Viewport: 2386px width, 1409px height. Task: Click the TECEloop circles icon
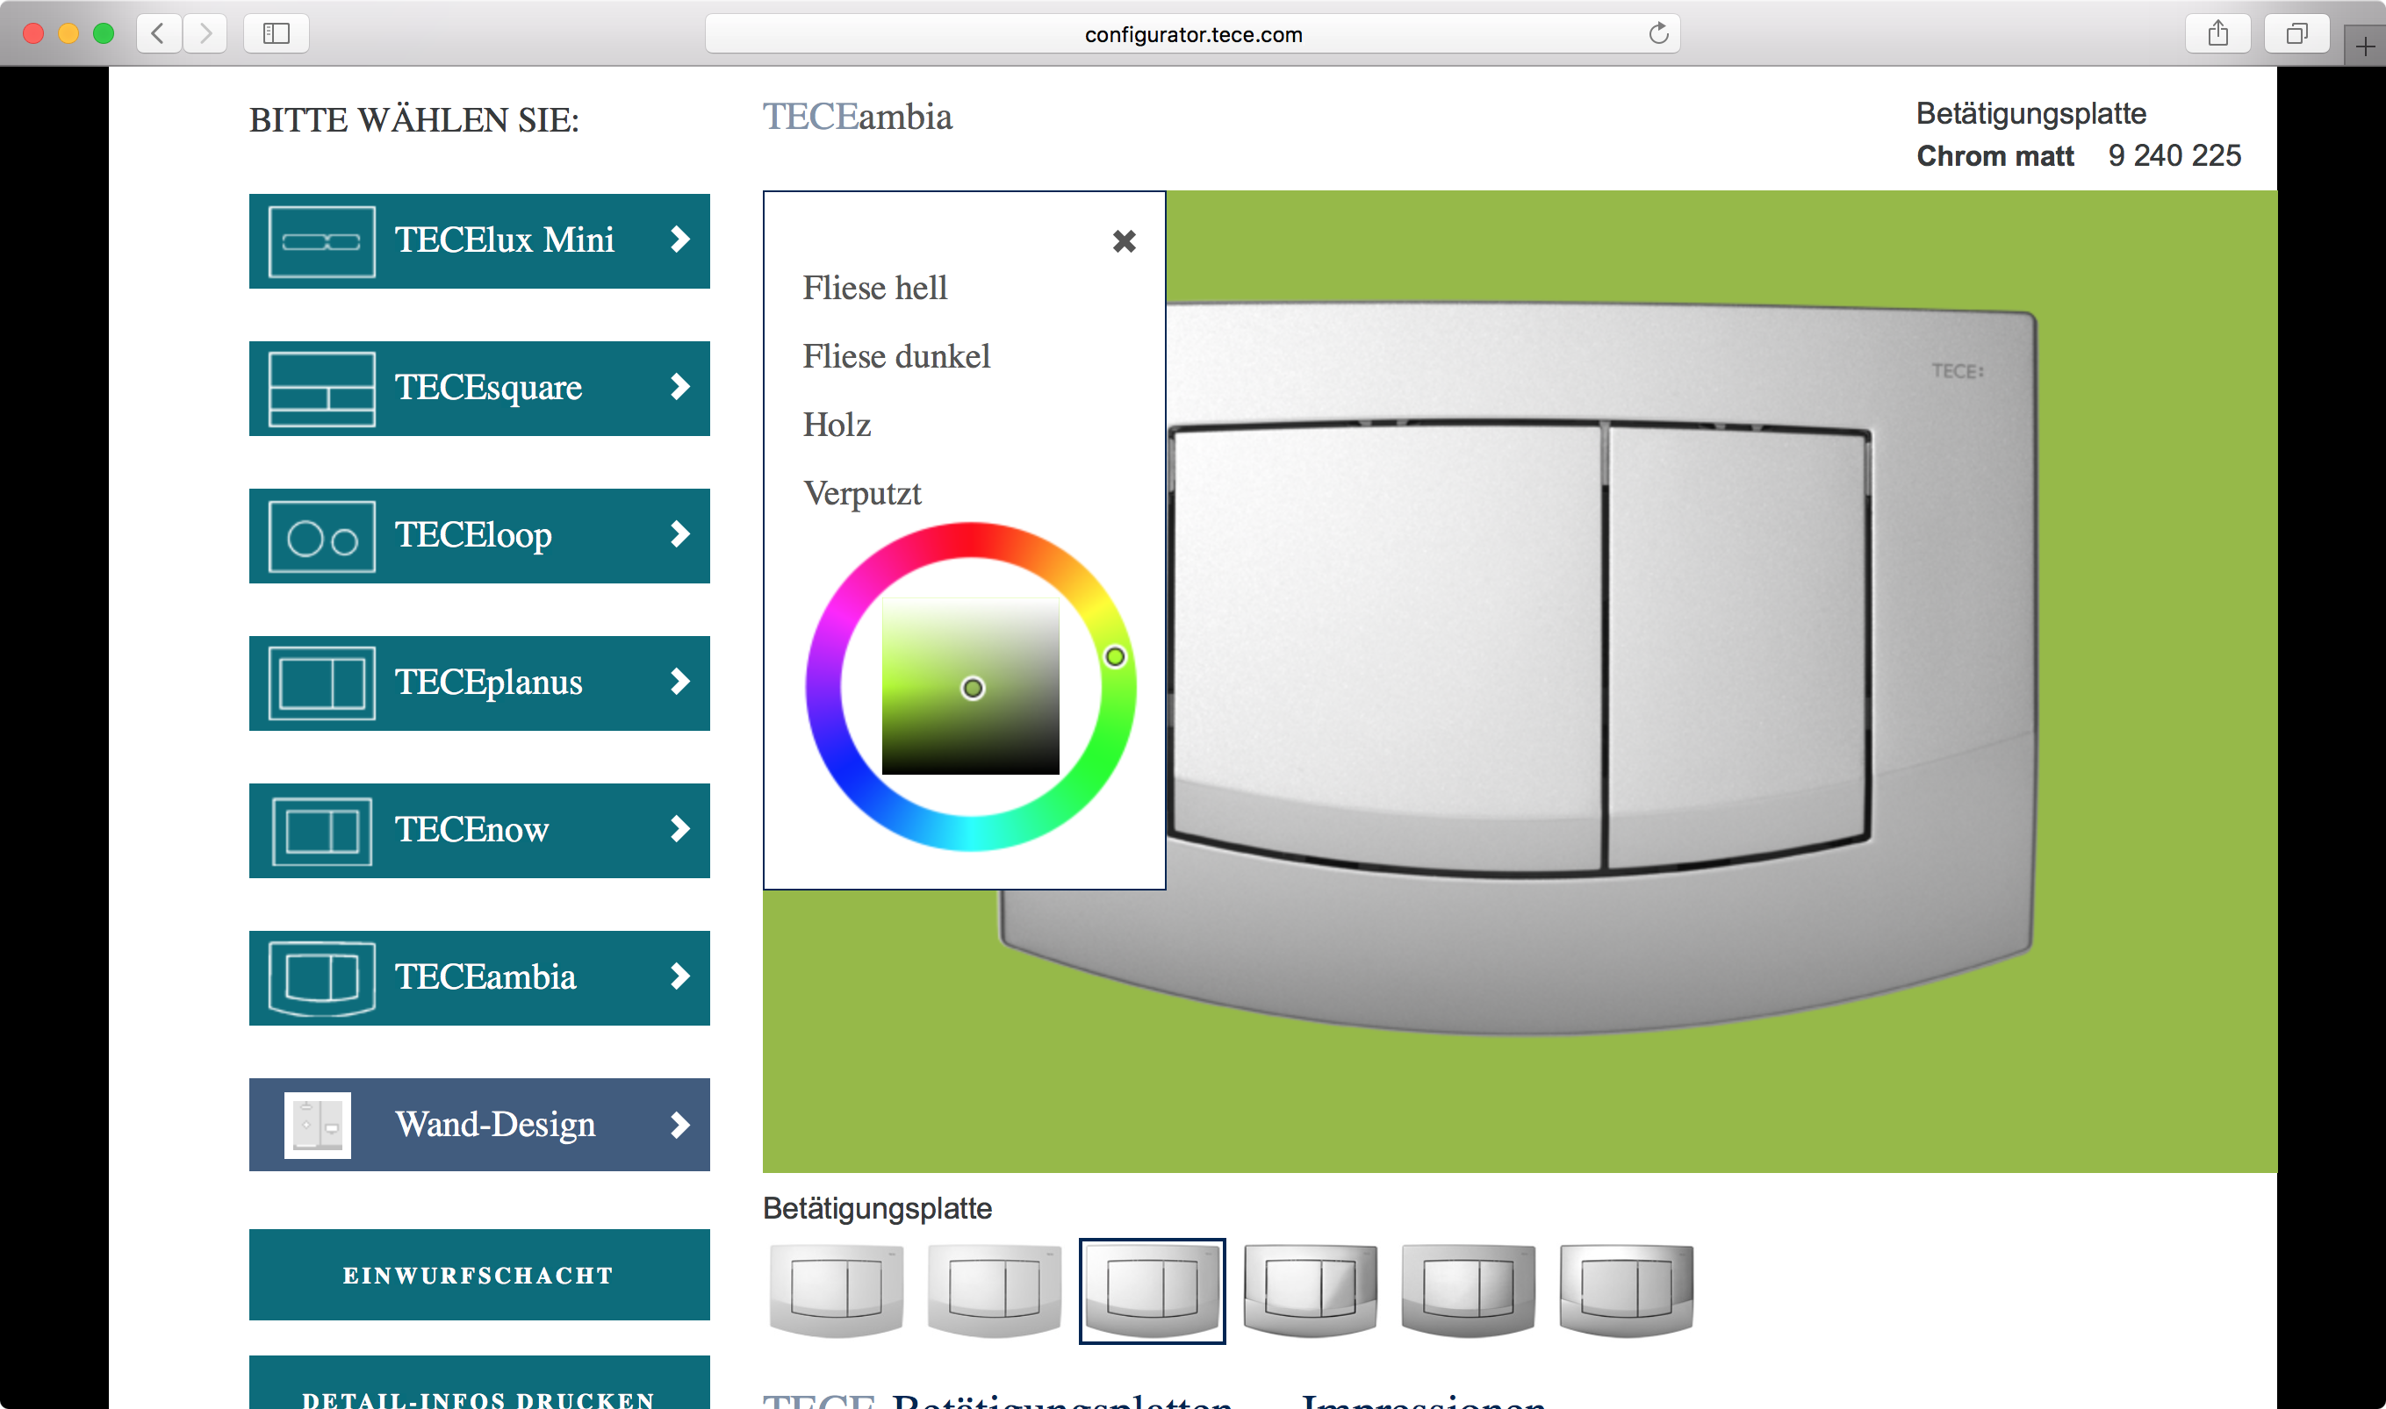318,535
